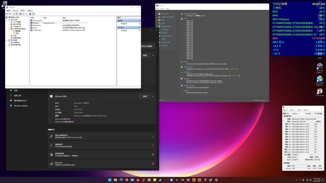Screen dimensions: 326x183
Task: Open the File menu in Speccy
Action: pos(157,9)
